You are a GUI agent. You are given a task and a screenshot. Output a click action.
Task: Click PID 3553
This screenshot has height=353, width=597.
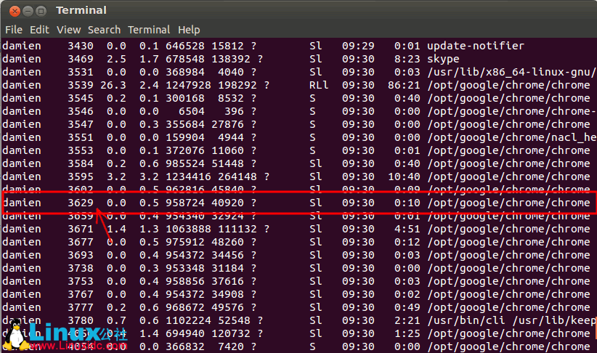click(x=81, y=150)
